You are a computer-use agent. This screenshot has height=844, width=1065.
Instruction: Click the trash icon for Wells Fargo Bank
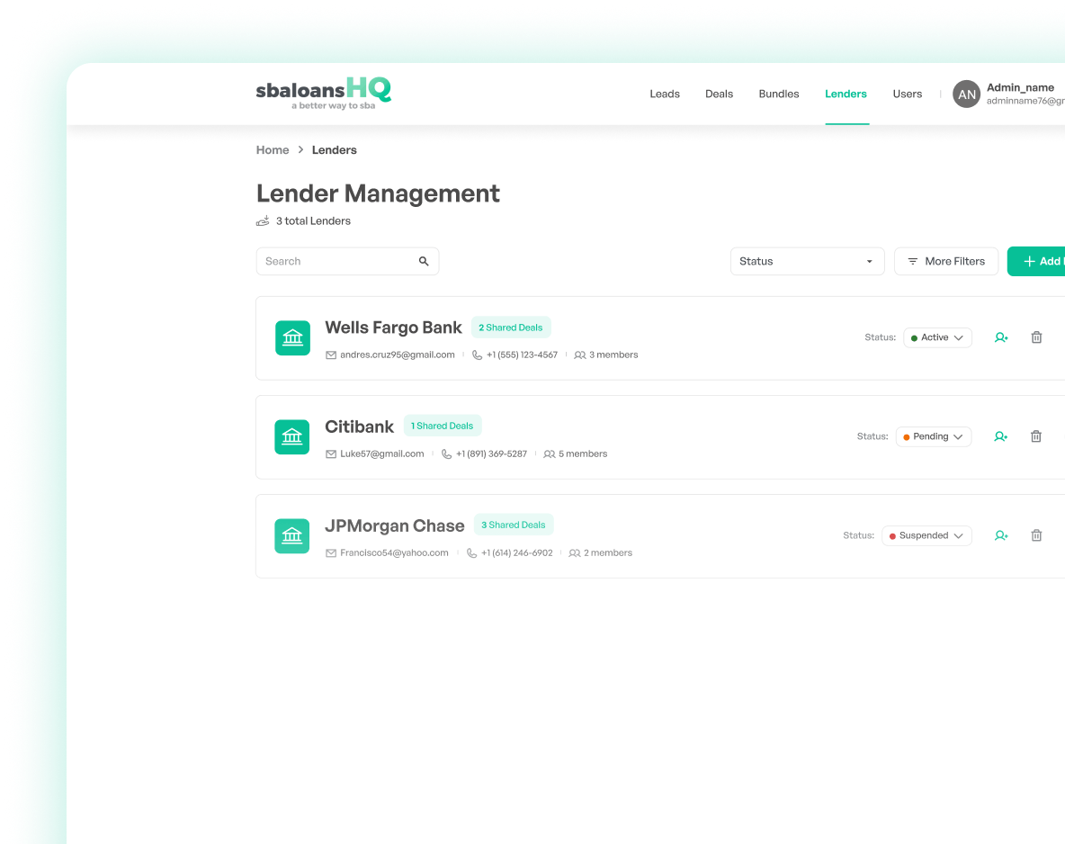pos(1036,337)
